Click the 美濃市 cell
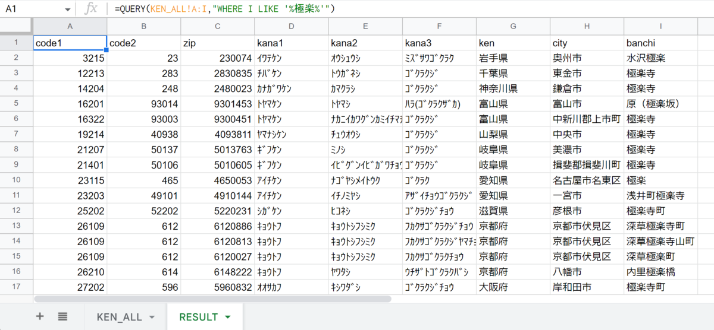 (x=587, y=150)
